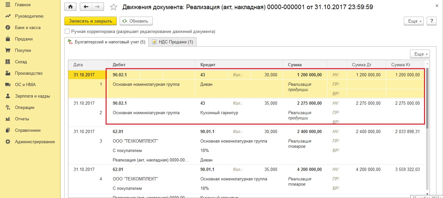The image size is (443, 198).
Task: Navigate forward with the right arrow
Action: click(98, 7)
